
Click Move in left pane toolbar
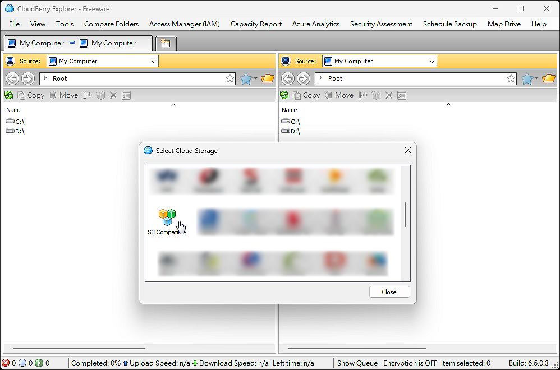click(x=64, y=95)
